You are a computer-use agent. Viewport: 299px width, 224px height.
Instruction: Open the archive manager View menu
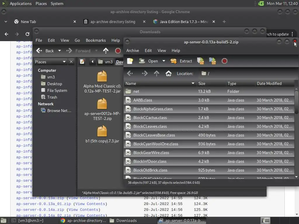162,50
